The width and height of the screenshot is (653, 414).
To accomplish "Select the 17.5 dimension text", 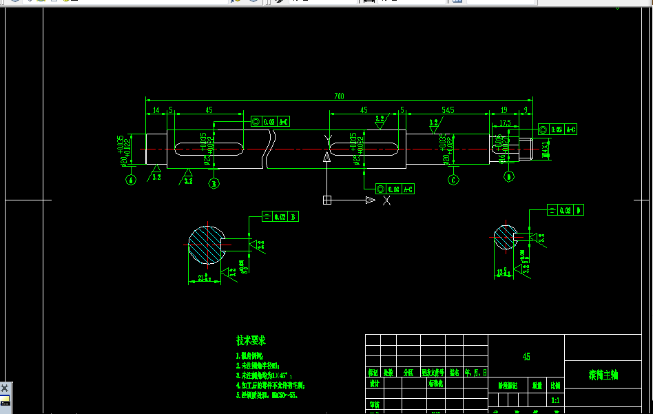I will click(505, 123).
